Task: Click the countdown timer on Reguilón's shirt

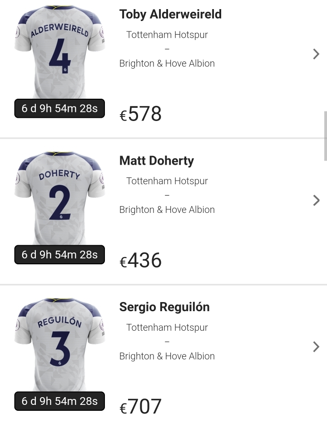Action: point(59,401)
